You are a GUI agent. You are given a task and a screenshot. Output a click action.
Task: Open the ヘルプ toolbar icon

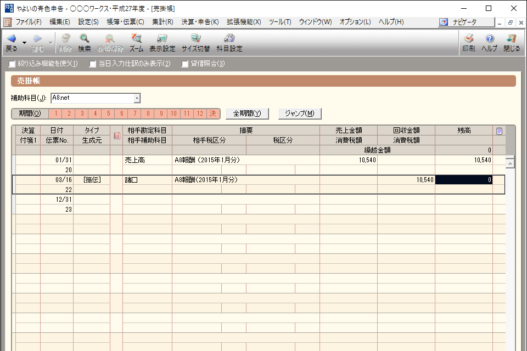[x=489, y=43]
